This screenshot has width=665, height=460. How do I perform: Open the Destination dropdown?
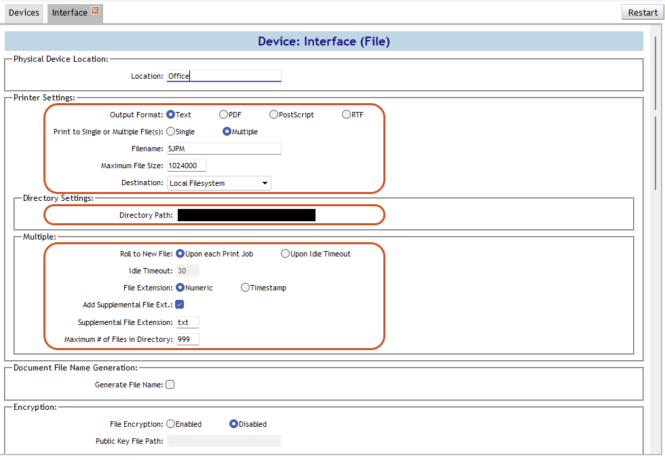click(218, 183)
